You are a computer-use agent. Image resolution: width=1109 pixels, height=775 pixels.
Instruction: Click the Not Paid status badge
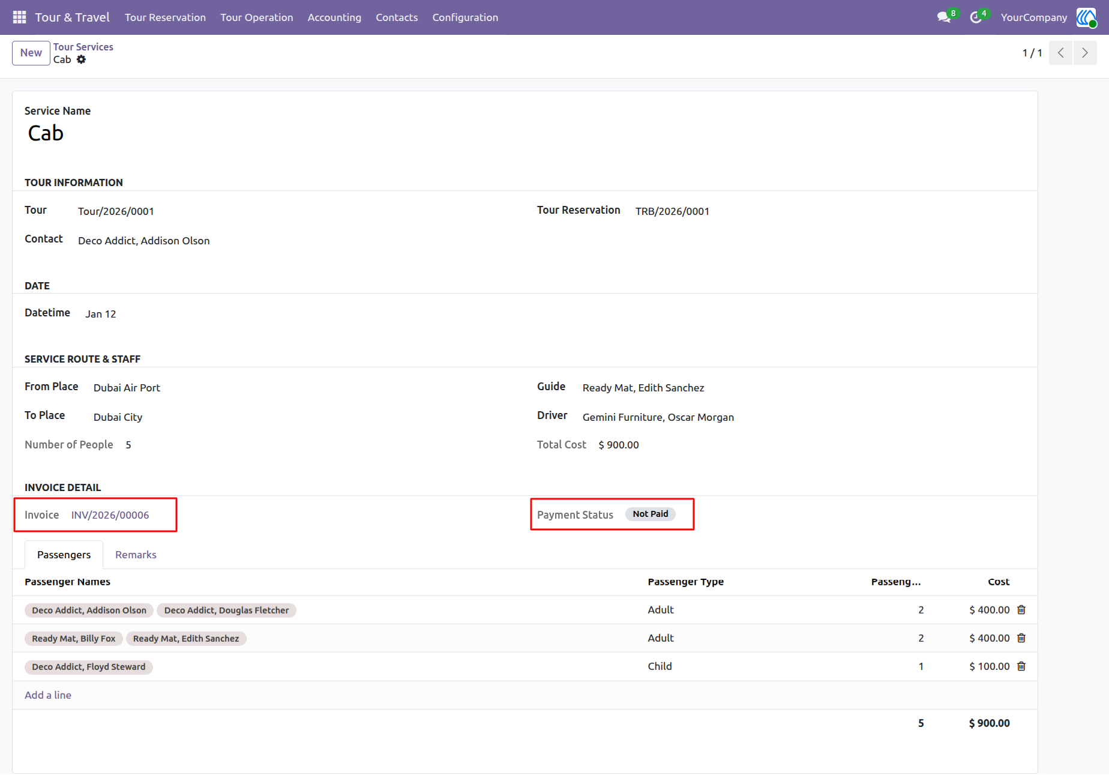651,514
